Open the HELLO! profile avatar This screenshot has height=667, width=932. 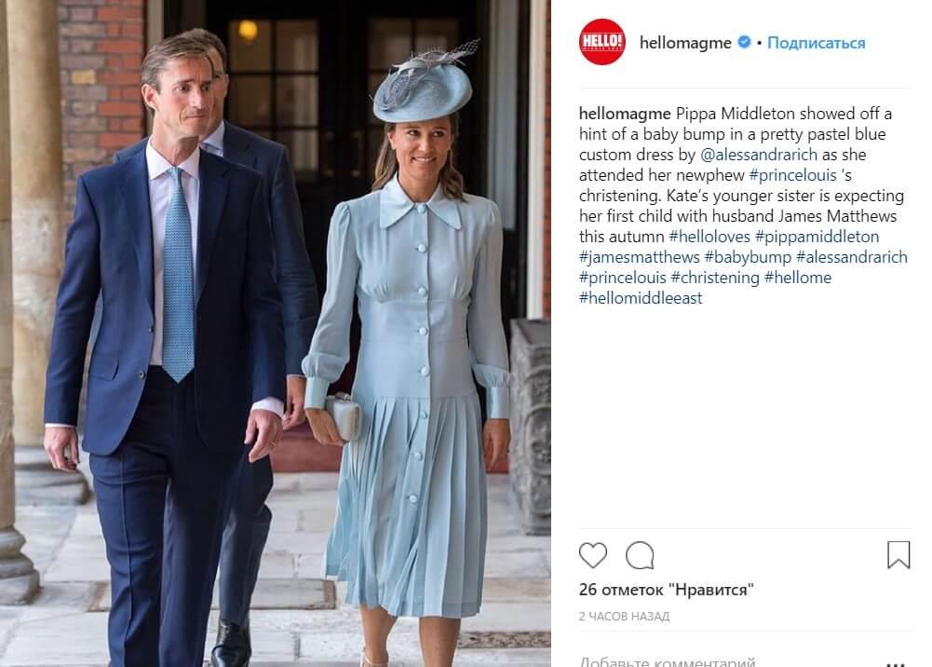pos(602,42)
